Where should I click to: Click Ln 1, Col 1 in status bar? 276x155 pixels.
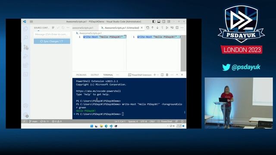120,121
